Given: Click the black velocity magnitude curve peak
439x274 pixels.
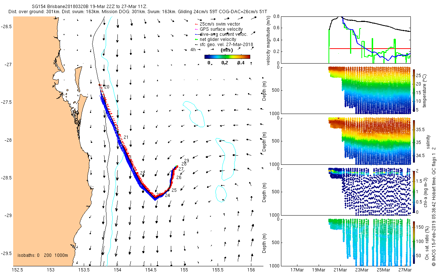Looking at the screenshot, I should (341, 17).
